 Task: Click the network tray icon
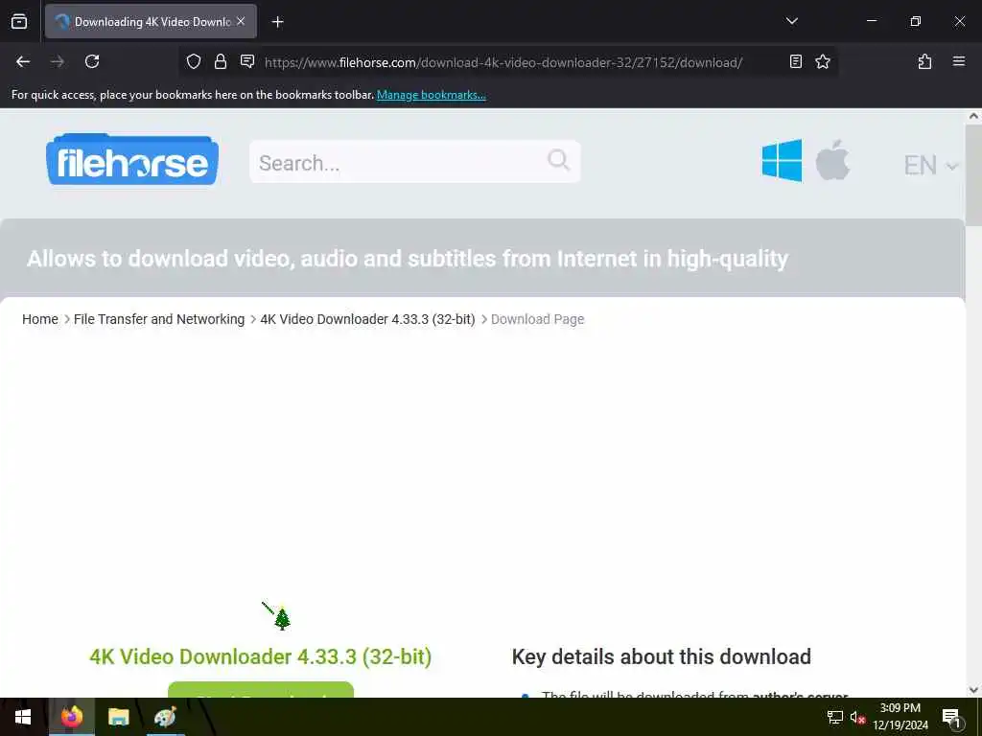coord(834,717)
